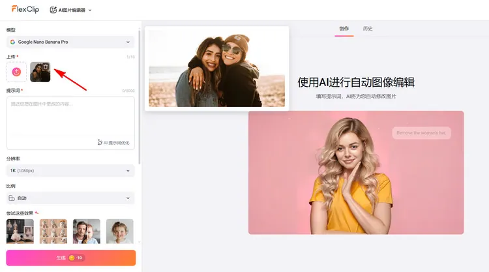Viewport: 489px width, 272px height.
Task: Open the AI图片编辑器 tool switcher
Action: tap(72, 10)
